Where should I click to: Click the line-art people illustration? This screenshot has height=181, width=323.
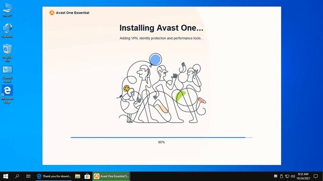161,88
